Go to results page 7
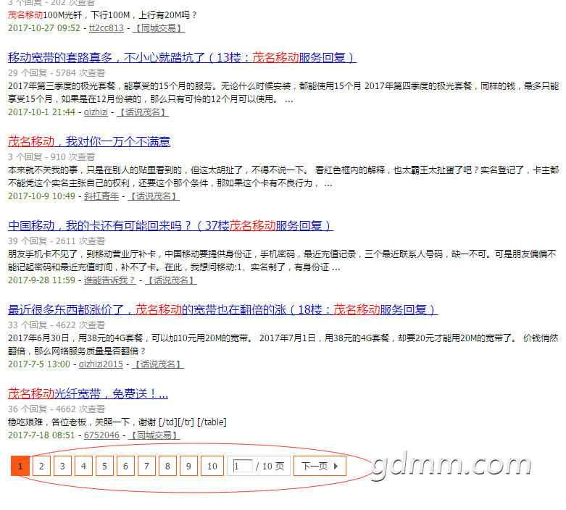This screenshot has width=566, height=510. click(x=146, y=466)
